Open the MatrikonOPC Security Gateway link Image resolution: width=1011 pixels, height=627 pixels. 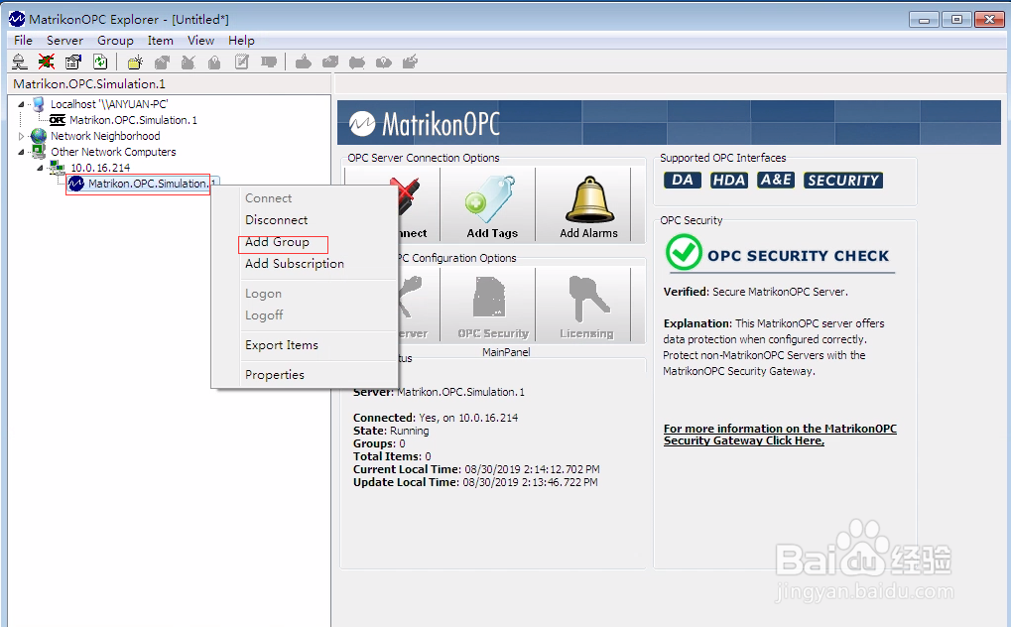(780, 435)
